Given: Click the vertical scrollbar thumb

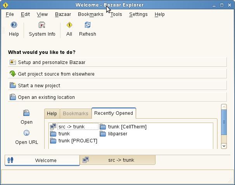Looking at the screenshot, I should click(224, 122).
